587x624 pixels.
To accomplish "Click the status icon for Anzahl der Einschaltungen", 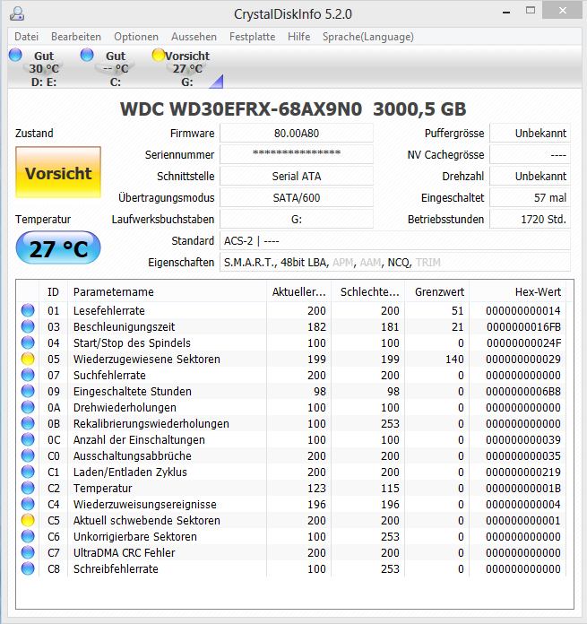I will click(28, 439).
